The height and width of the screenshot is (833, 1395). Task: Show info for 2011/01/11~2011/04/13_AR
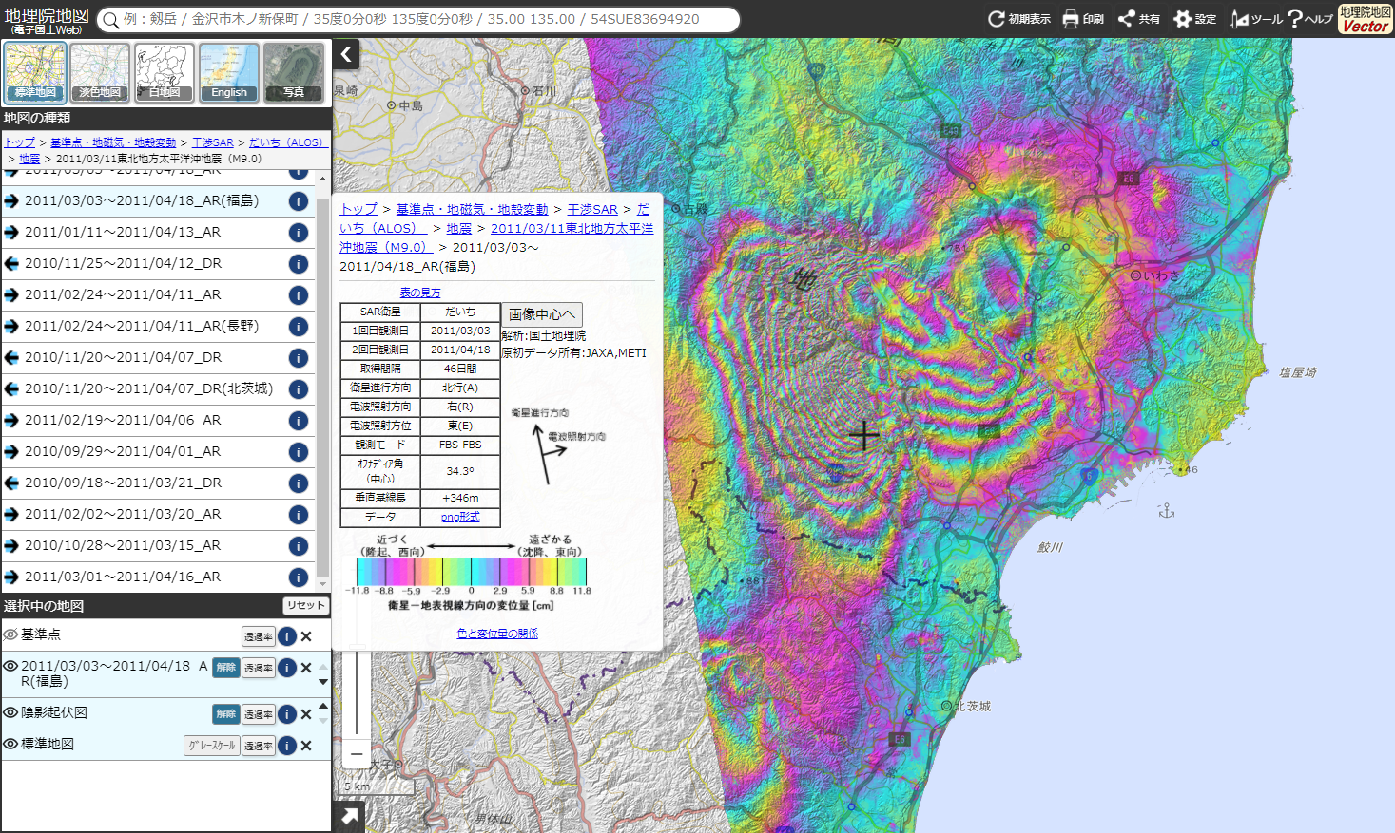coord(298,233)
